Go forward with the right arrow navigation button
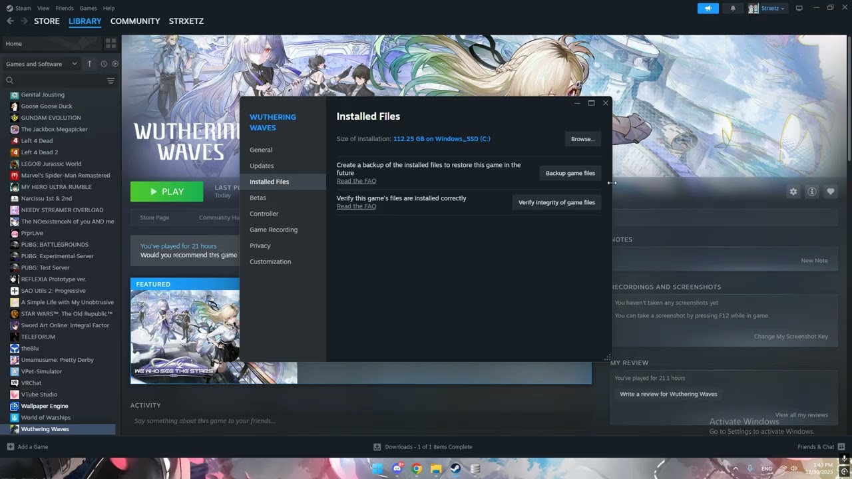This screenshot has width=852, height=479. coord(24,21)
